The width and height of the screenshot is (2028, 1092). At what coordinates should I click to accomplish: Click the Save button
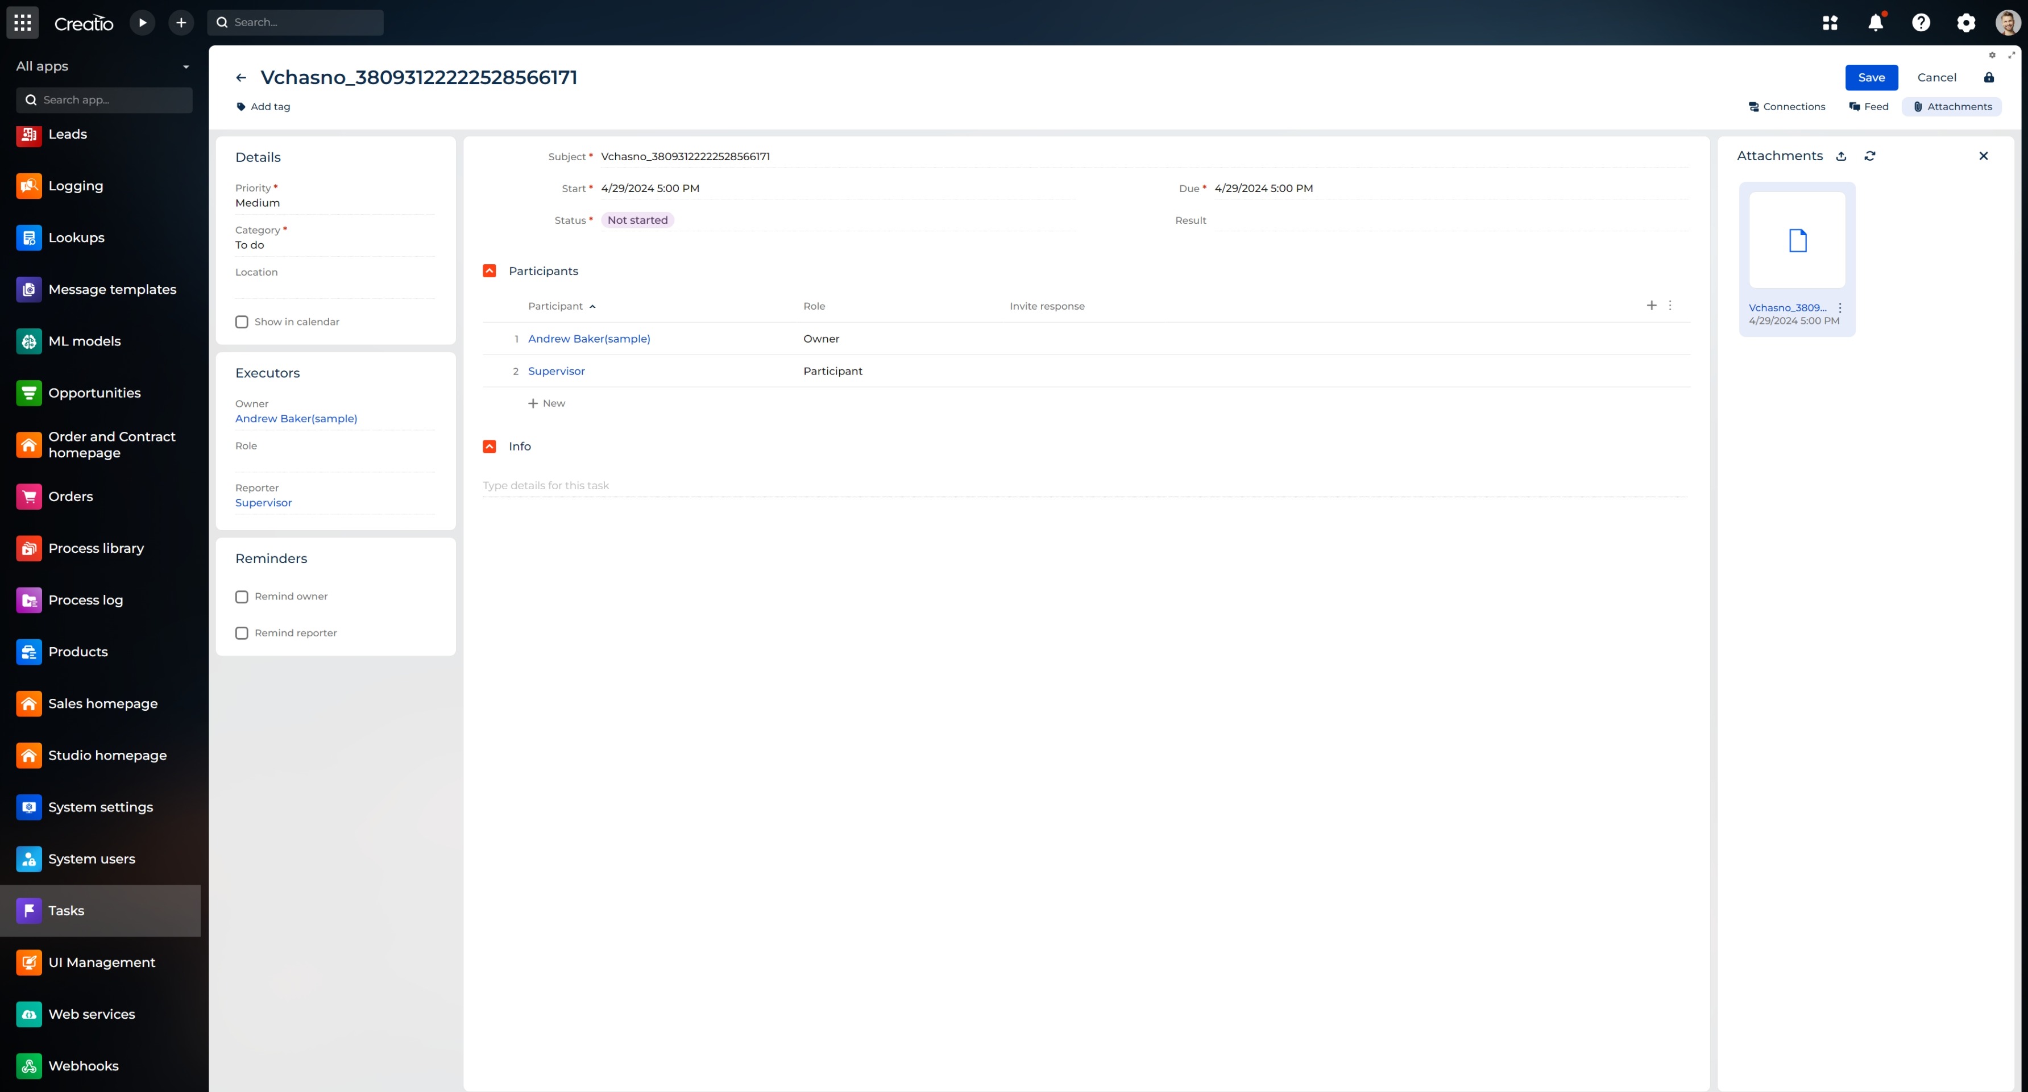1871,78
